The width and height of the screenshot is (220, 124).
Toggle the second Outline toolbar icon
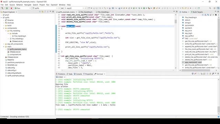(x=206, y=14)
